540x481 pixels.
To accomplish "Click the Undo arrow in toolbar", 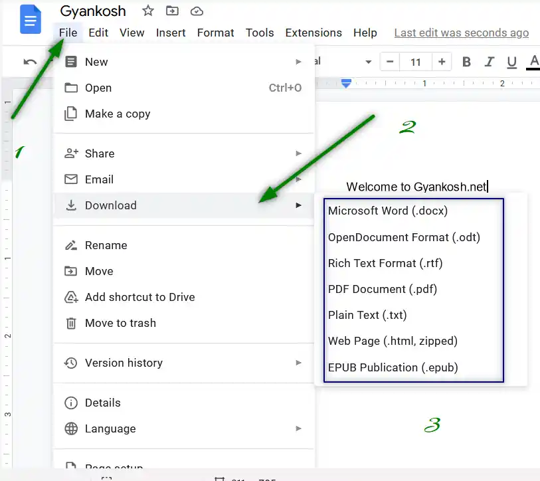I will (30, 62).
